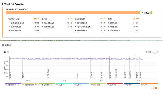Toggle the GPU 负载 (%) legend series
Image resolution: width=163 pixels, height=95 pixels.
coord(115,84)
